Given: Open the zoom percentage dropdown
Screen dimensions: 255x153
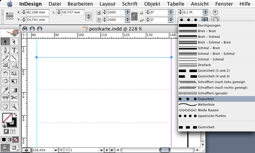Looking at the screenshot, I should pyautogui.click(x=55, y=150).
